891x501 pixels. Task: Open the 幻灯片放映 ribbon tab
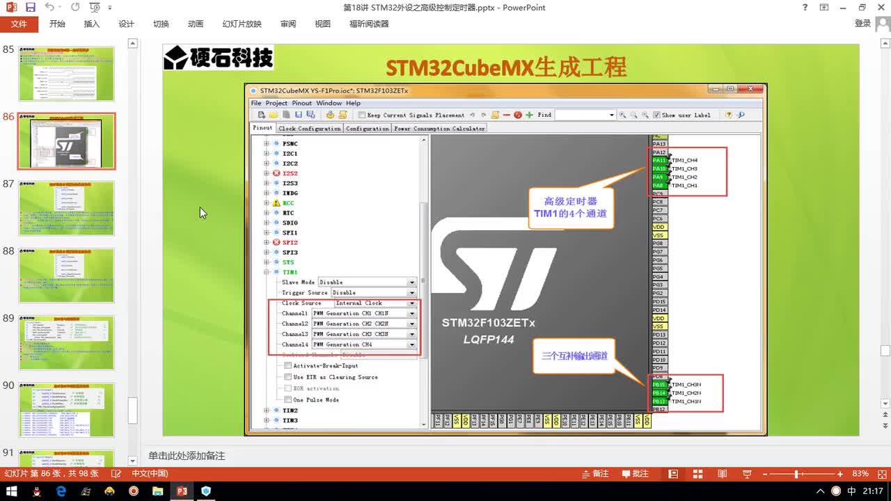(x=242, y=24)
